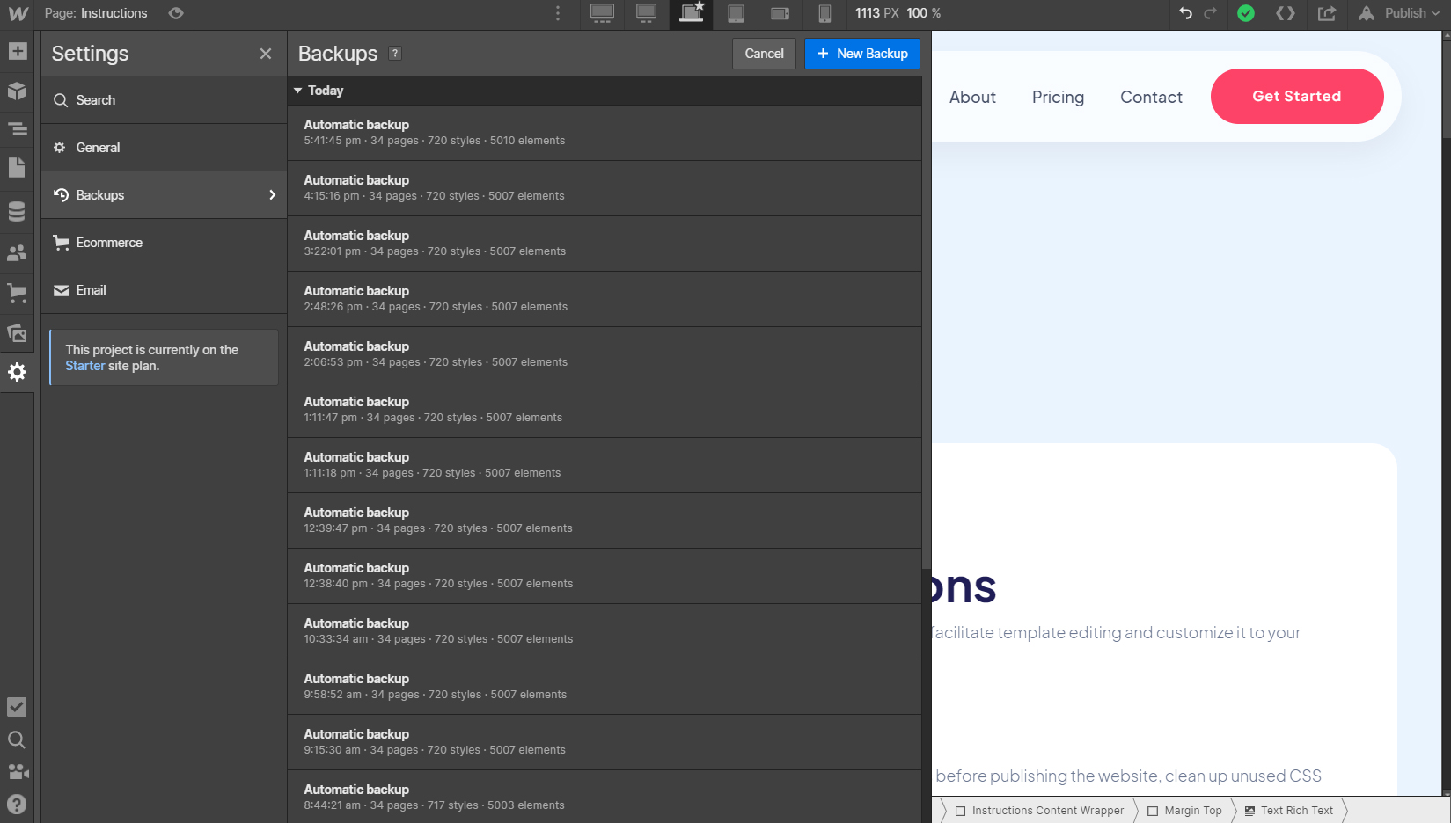Open the Add Elements panel

pyautogui.click(x=17, y=51)
